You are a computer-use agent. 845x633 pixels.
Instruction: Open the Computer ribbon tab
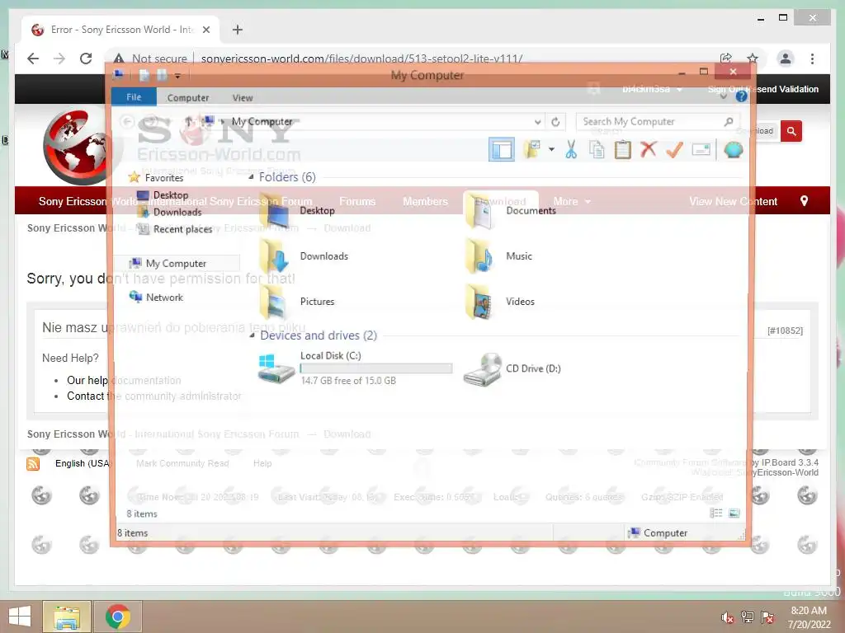tap(188, 97)
